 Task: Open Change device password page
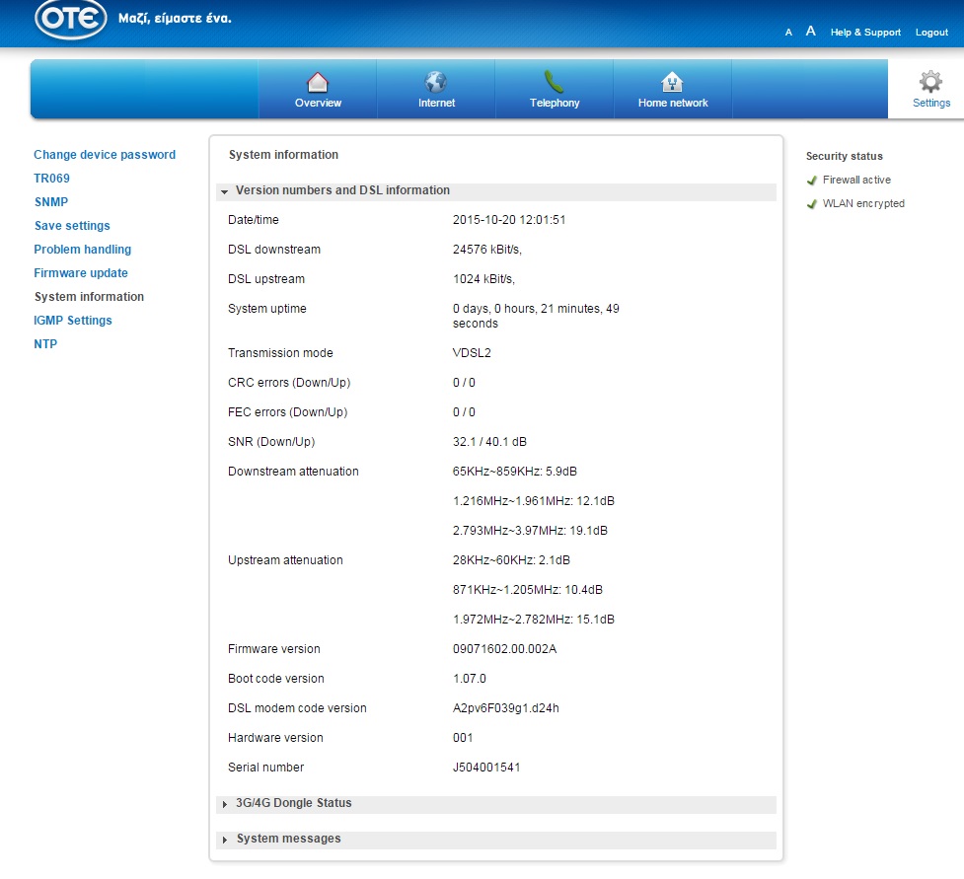click(x=105, y=155)
